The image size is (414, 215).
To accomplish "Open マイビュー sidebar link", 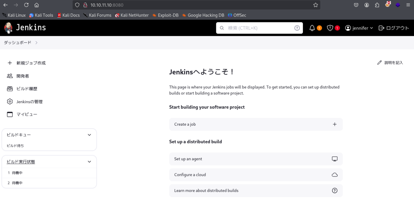I will pyautogui.click(x=27, y=114).
